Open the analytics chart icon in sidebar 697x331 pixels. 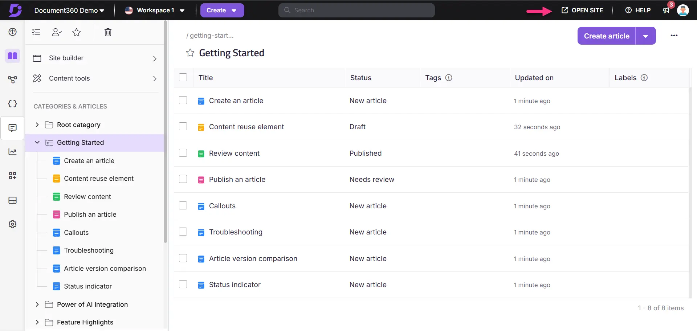coord(12,152)
